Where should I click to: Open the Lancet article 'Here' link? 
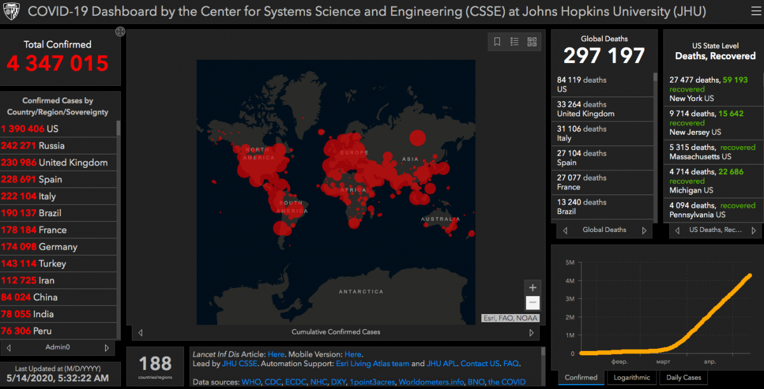pos(276,354)
